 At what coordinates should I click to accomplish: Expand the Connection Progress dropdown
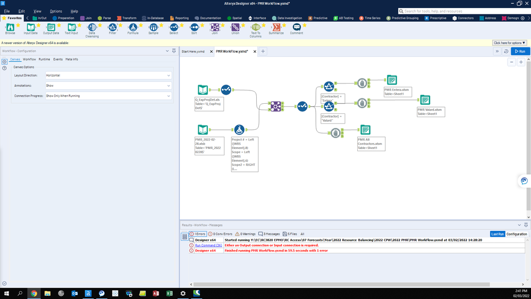108,96
